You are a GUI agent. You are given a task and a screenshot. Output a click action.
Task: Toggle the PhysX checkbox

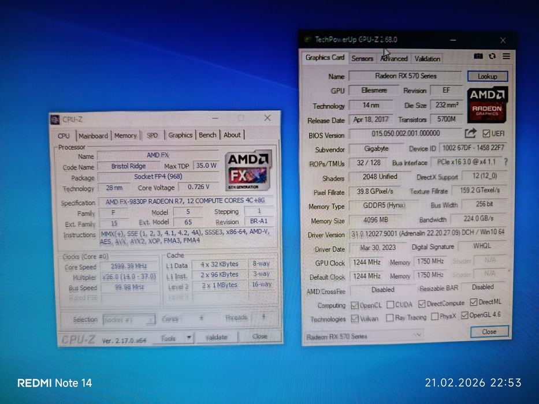coord(434,316)
